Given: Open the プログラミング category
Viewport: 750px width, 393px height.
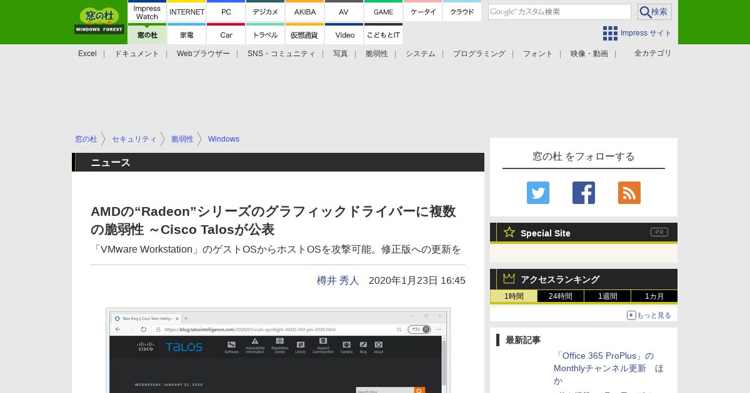Looking at the screenshot, I should click(479, 54).
